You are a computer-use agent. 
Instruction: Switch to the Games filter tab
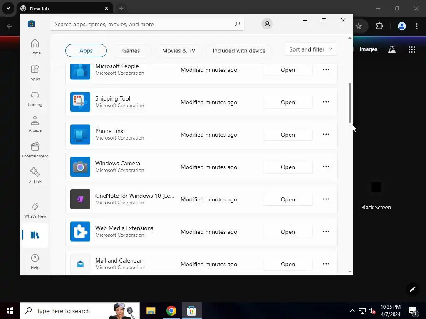point(131,51)
